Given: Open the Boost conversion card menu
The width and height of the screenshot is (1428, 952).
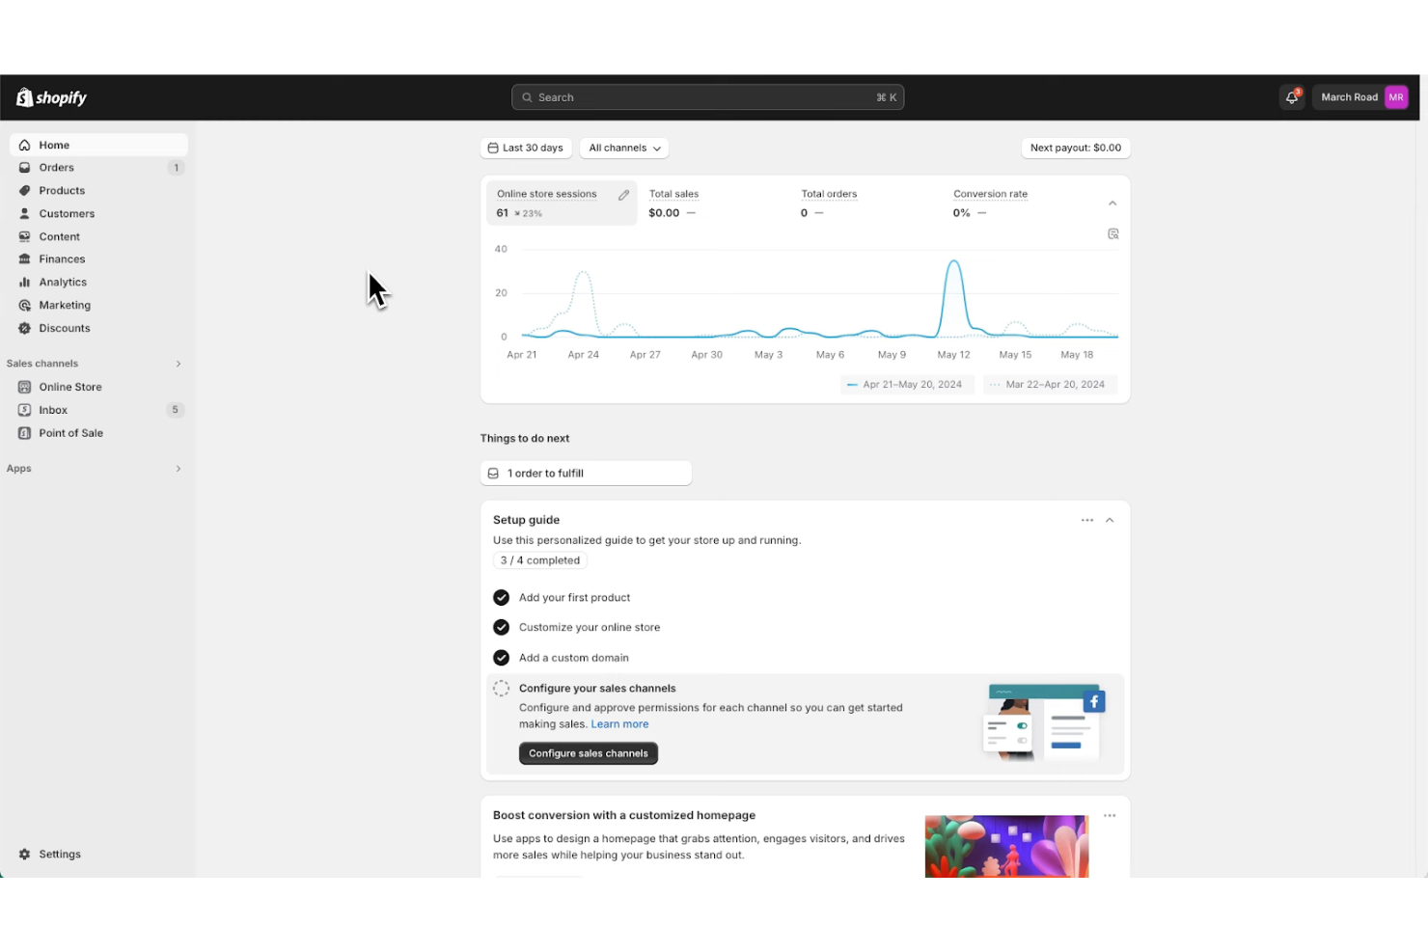Looking at the screenshot, I should (1110, 815).
